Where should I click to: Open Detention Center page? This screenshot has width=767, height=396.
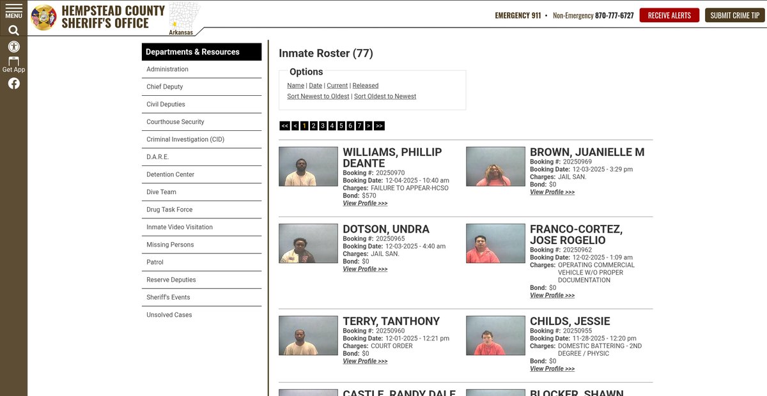tap(201, 174)
